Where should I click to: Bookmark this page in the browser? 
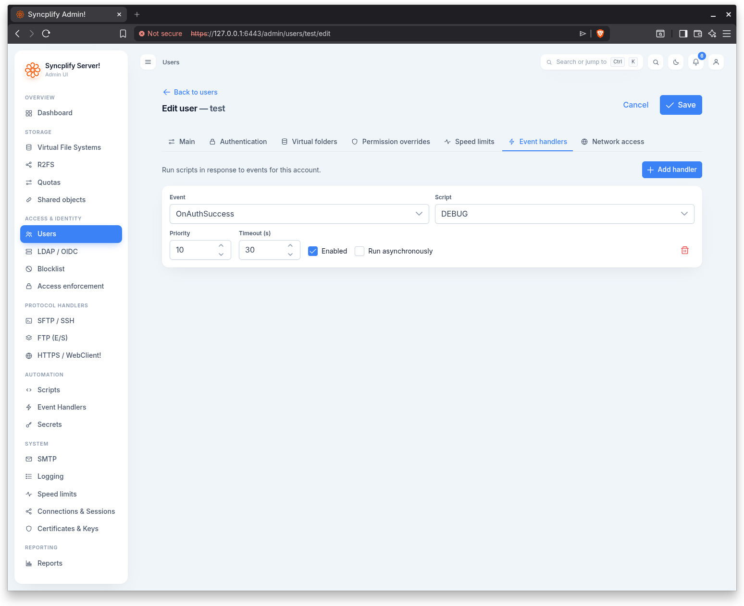coord(123,34)
